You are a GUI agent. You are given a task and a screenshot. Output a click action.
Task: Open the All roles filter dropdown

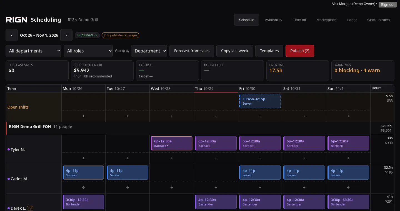[x=88, y=51]
